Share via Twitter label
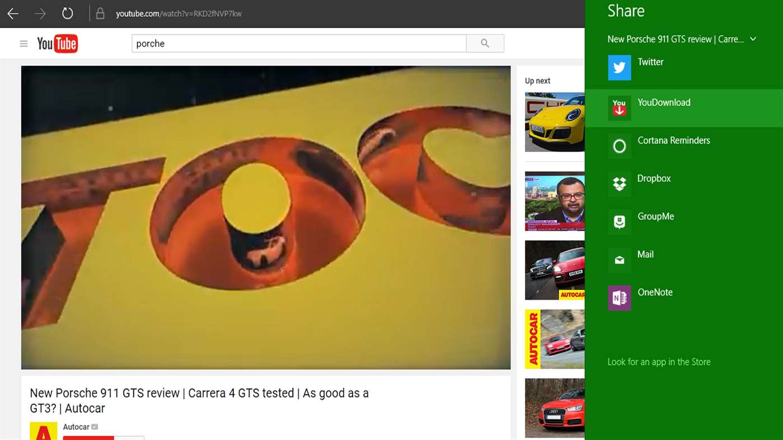This screenshot has height=440, width=783. pyautogui.click(x=650, y=62)
